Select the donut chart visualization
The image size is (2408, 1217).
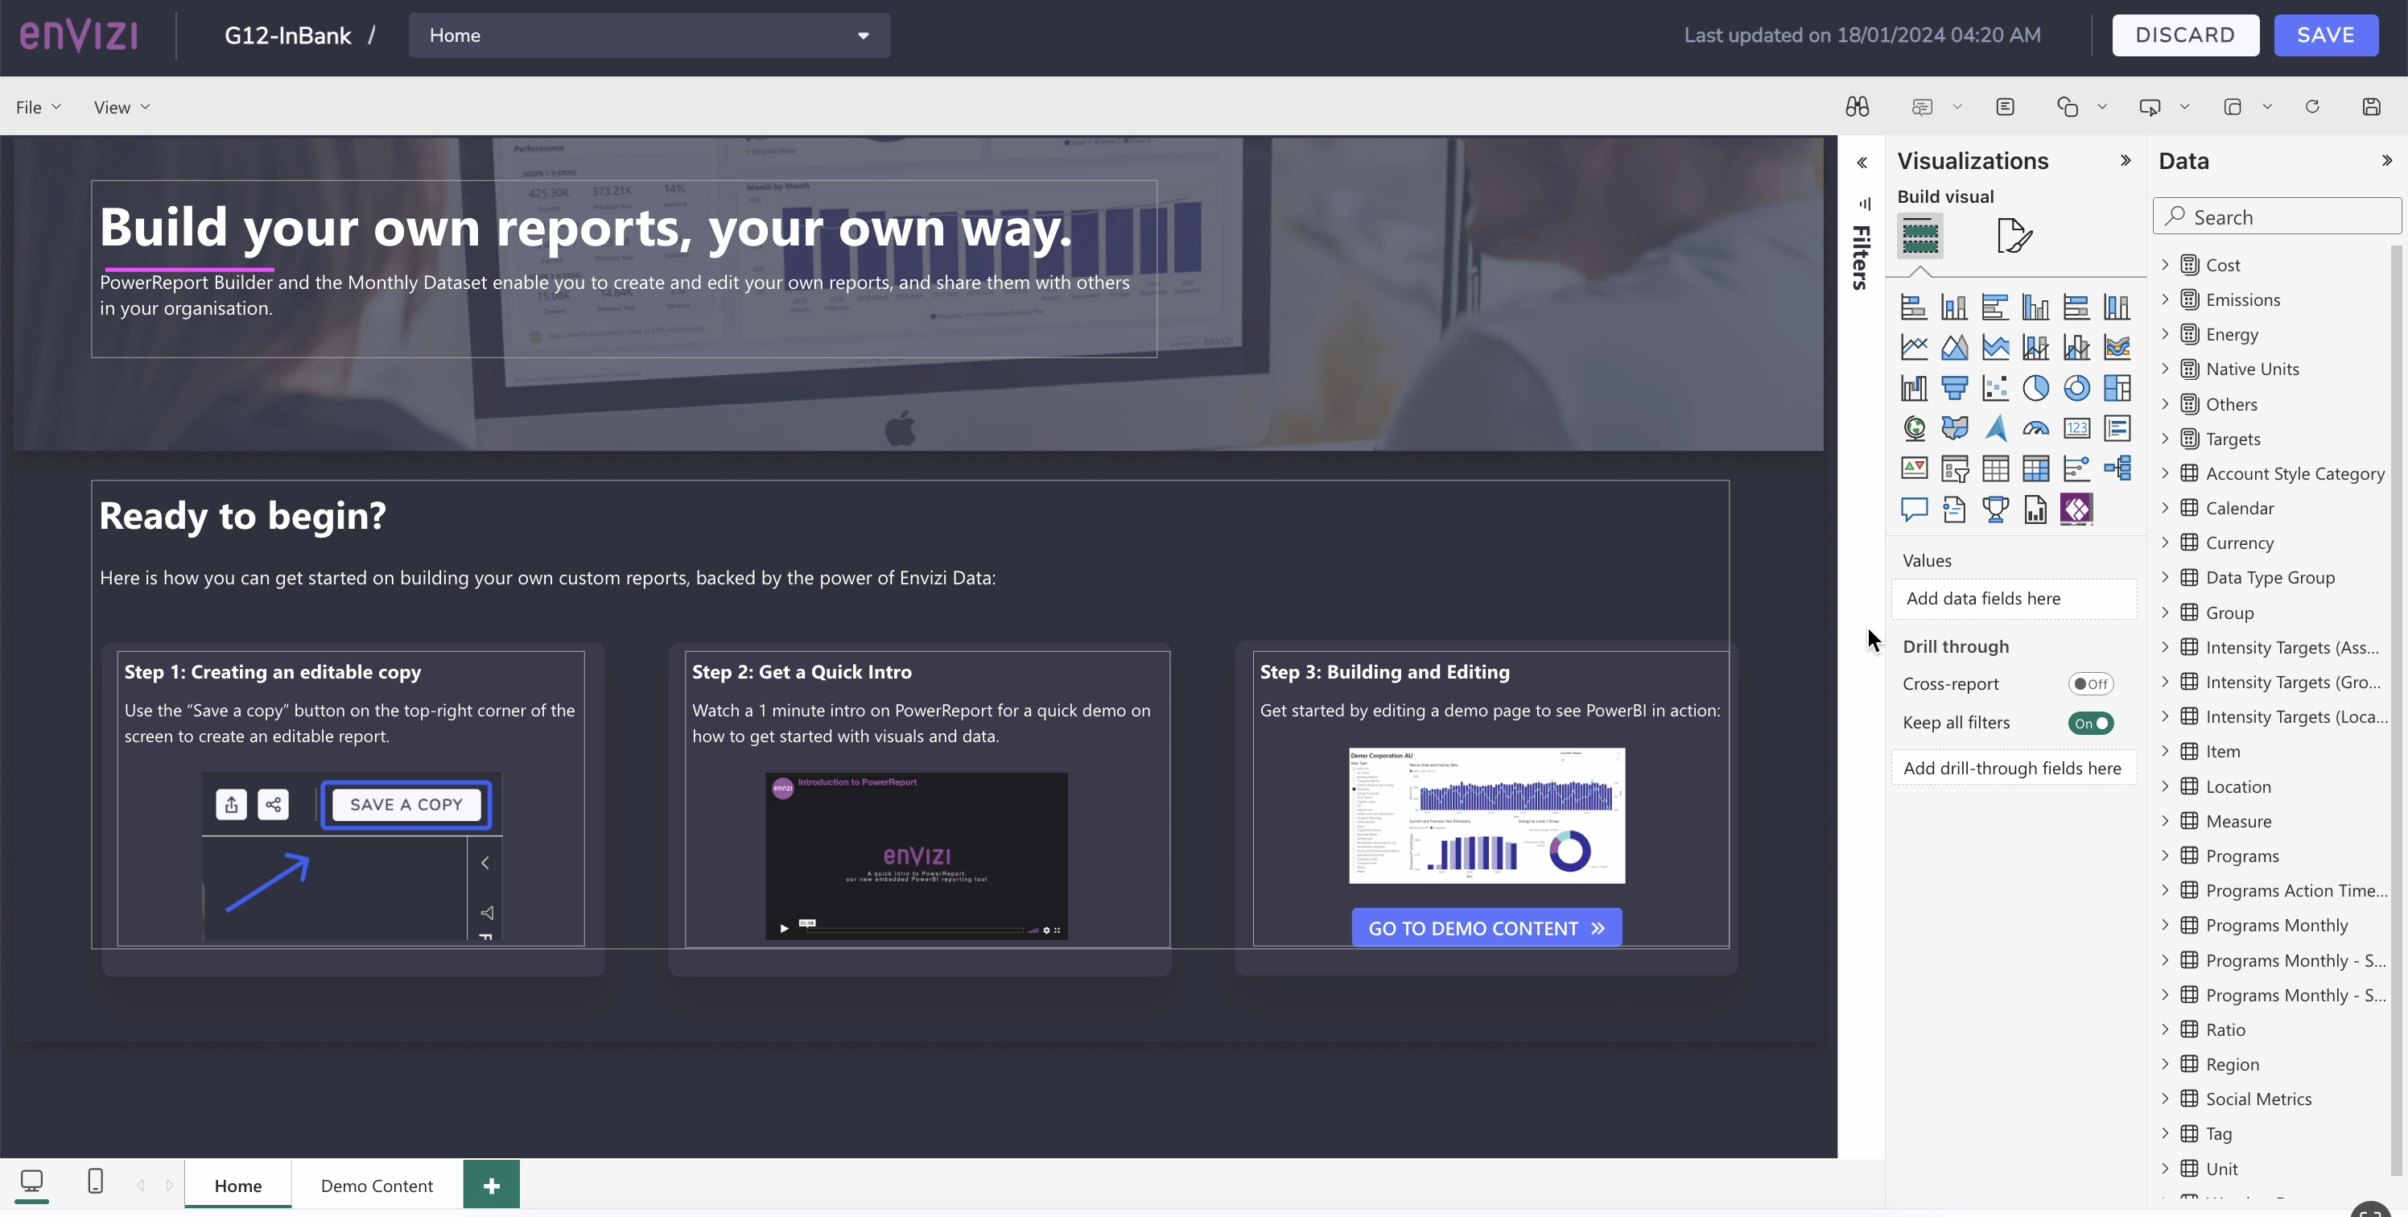point(2076,388)
